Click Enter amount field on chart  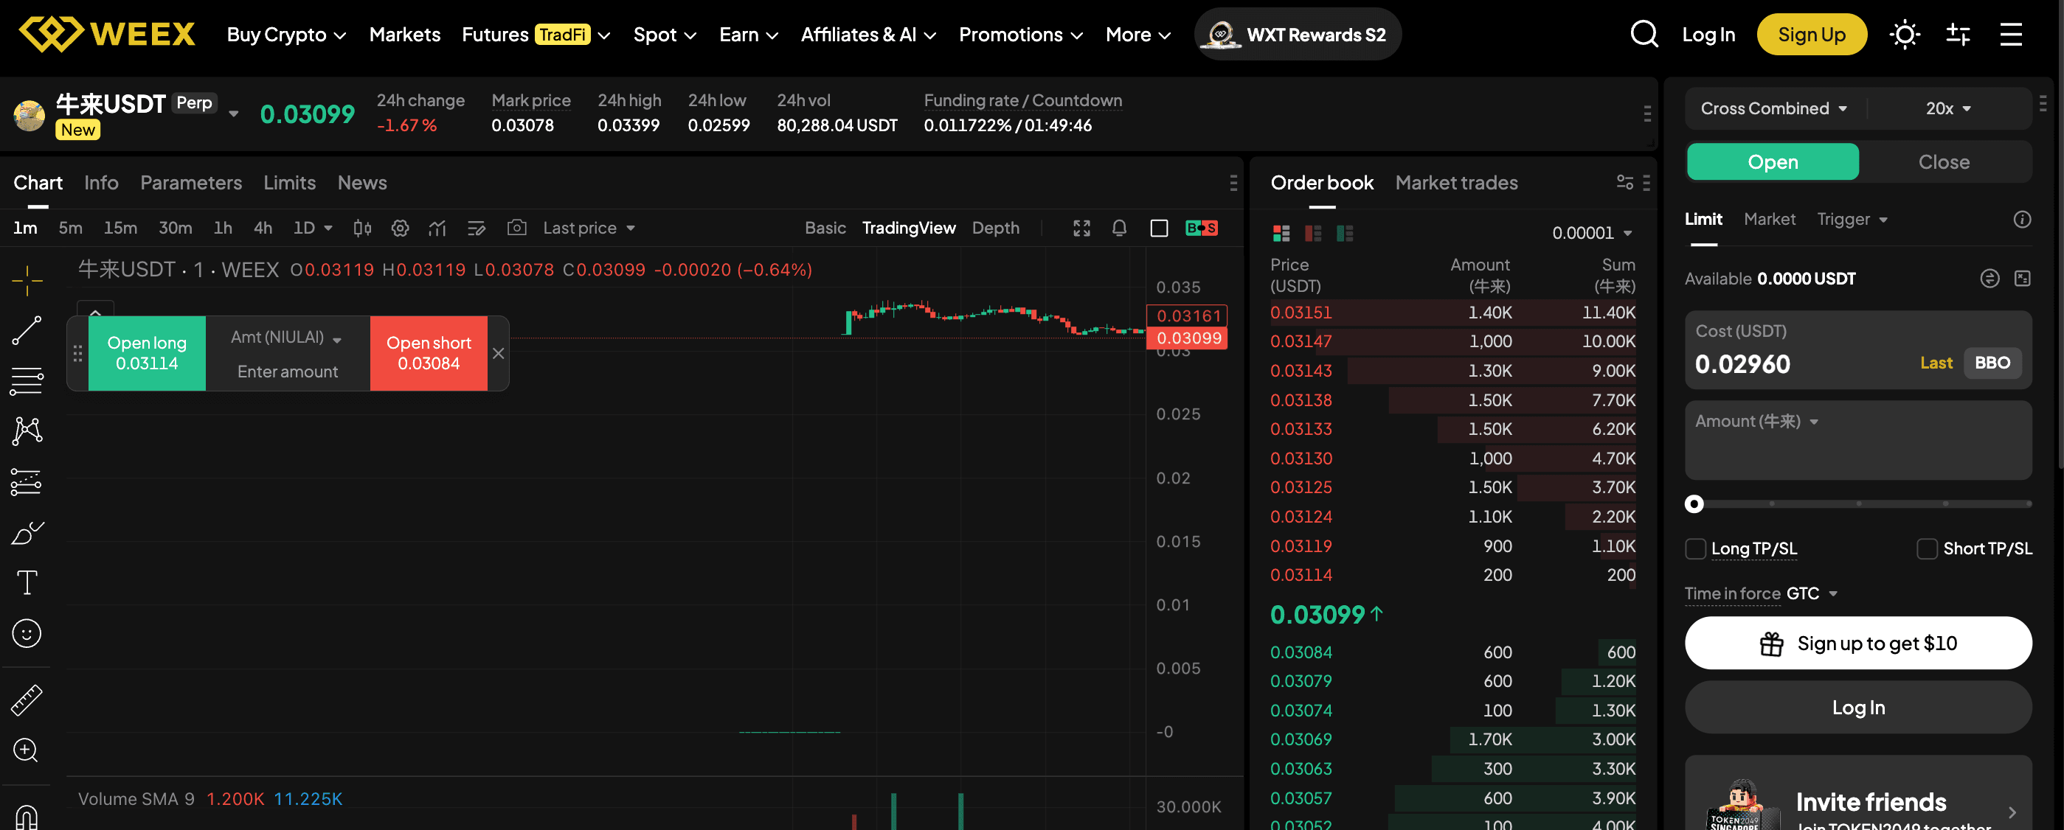click(287, 372)
